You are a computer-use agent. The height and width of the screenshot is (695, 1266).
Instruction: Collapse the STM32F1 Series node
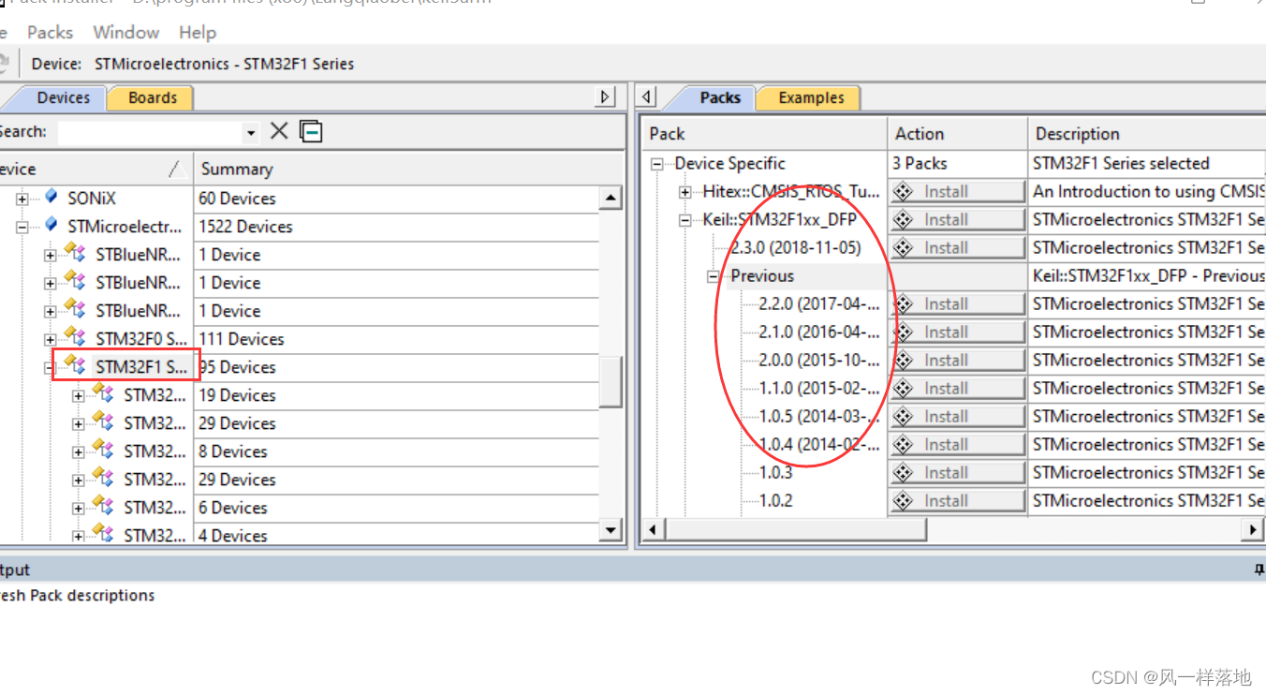pyautogui.click(x=49, y=367)
